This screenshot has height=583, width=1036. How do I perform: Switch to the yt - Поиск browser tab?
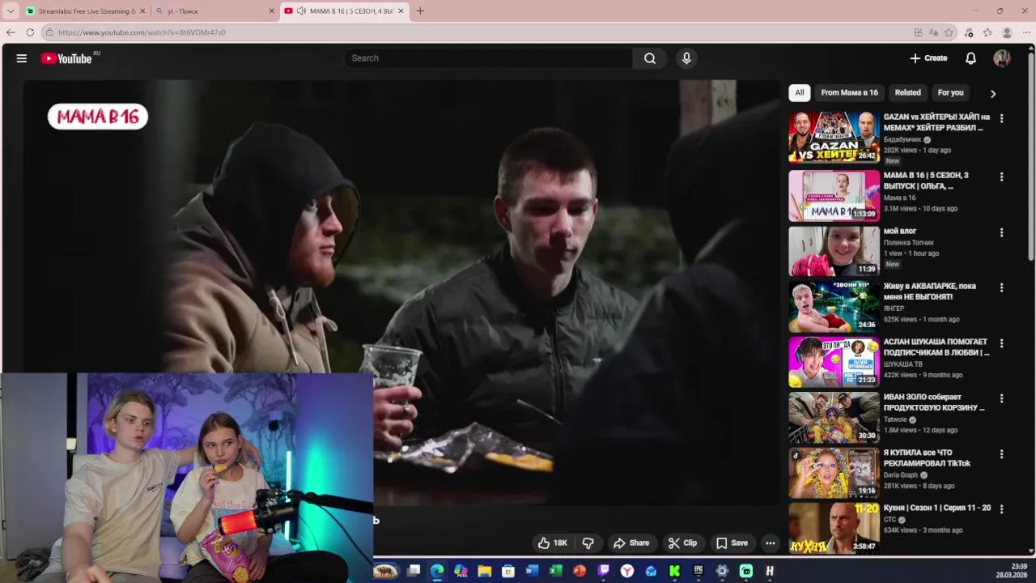tap(214, 11)
